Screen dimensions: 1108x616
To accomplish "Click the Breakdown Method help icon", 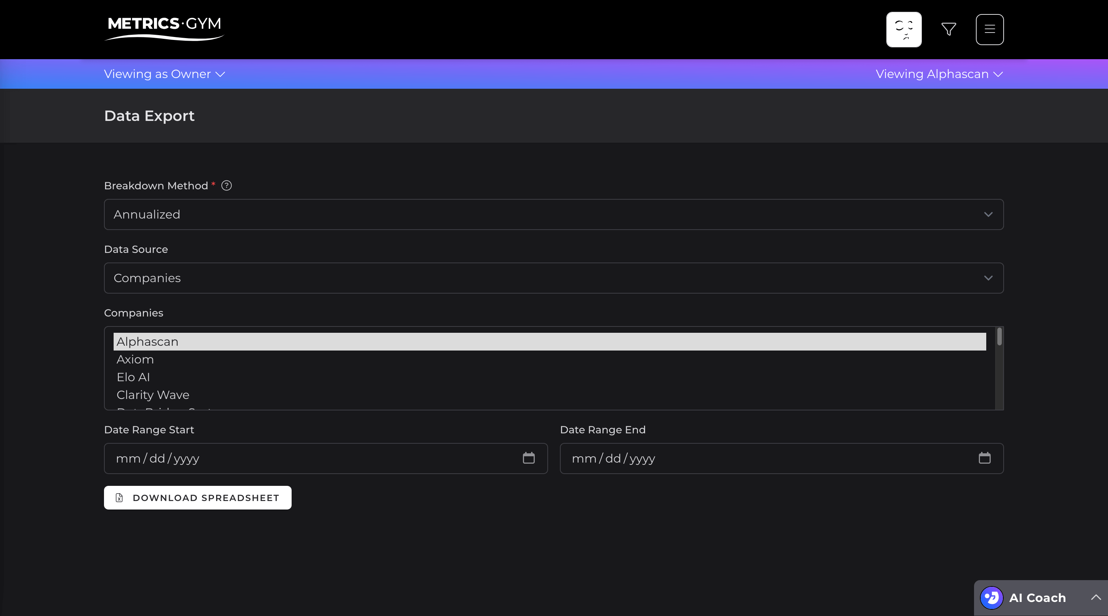I will point(226,185).
